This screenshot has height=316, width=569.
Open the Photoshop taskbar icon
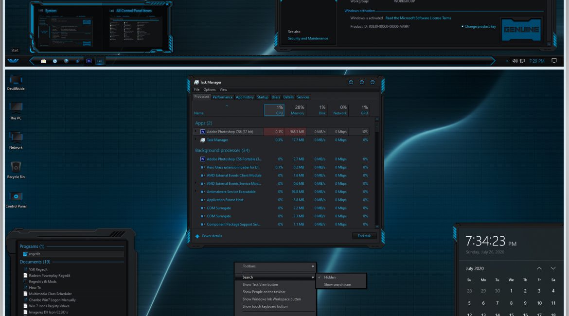[x=89, y=61]
